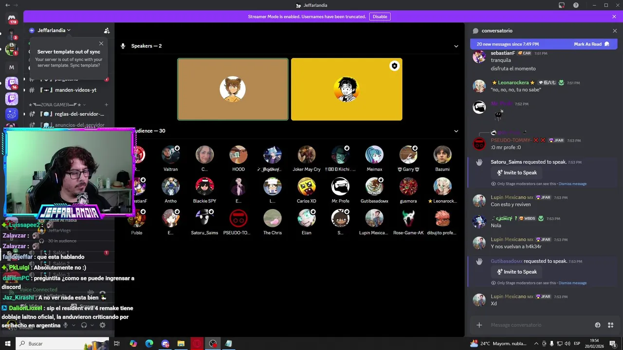
Task: Open HOOD's audience avatar
Action: coord(238,155)
